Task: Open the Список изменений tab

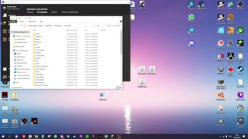Action: click(70, 12)
